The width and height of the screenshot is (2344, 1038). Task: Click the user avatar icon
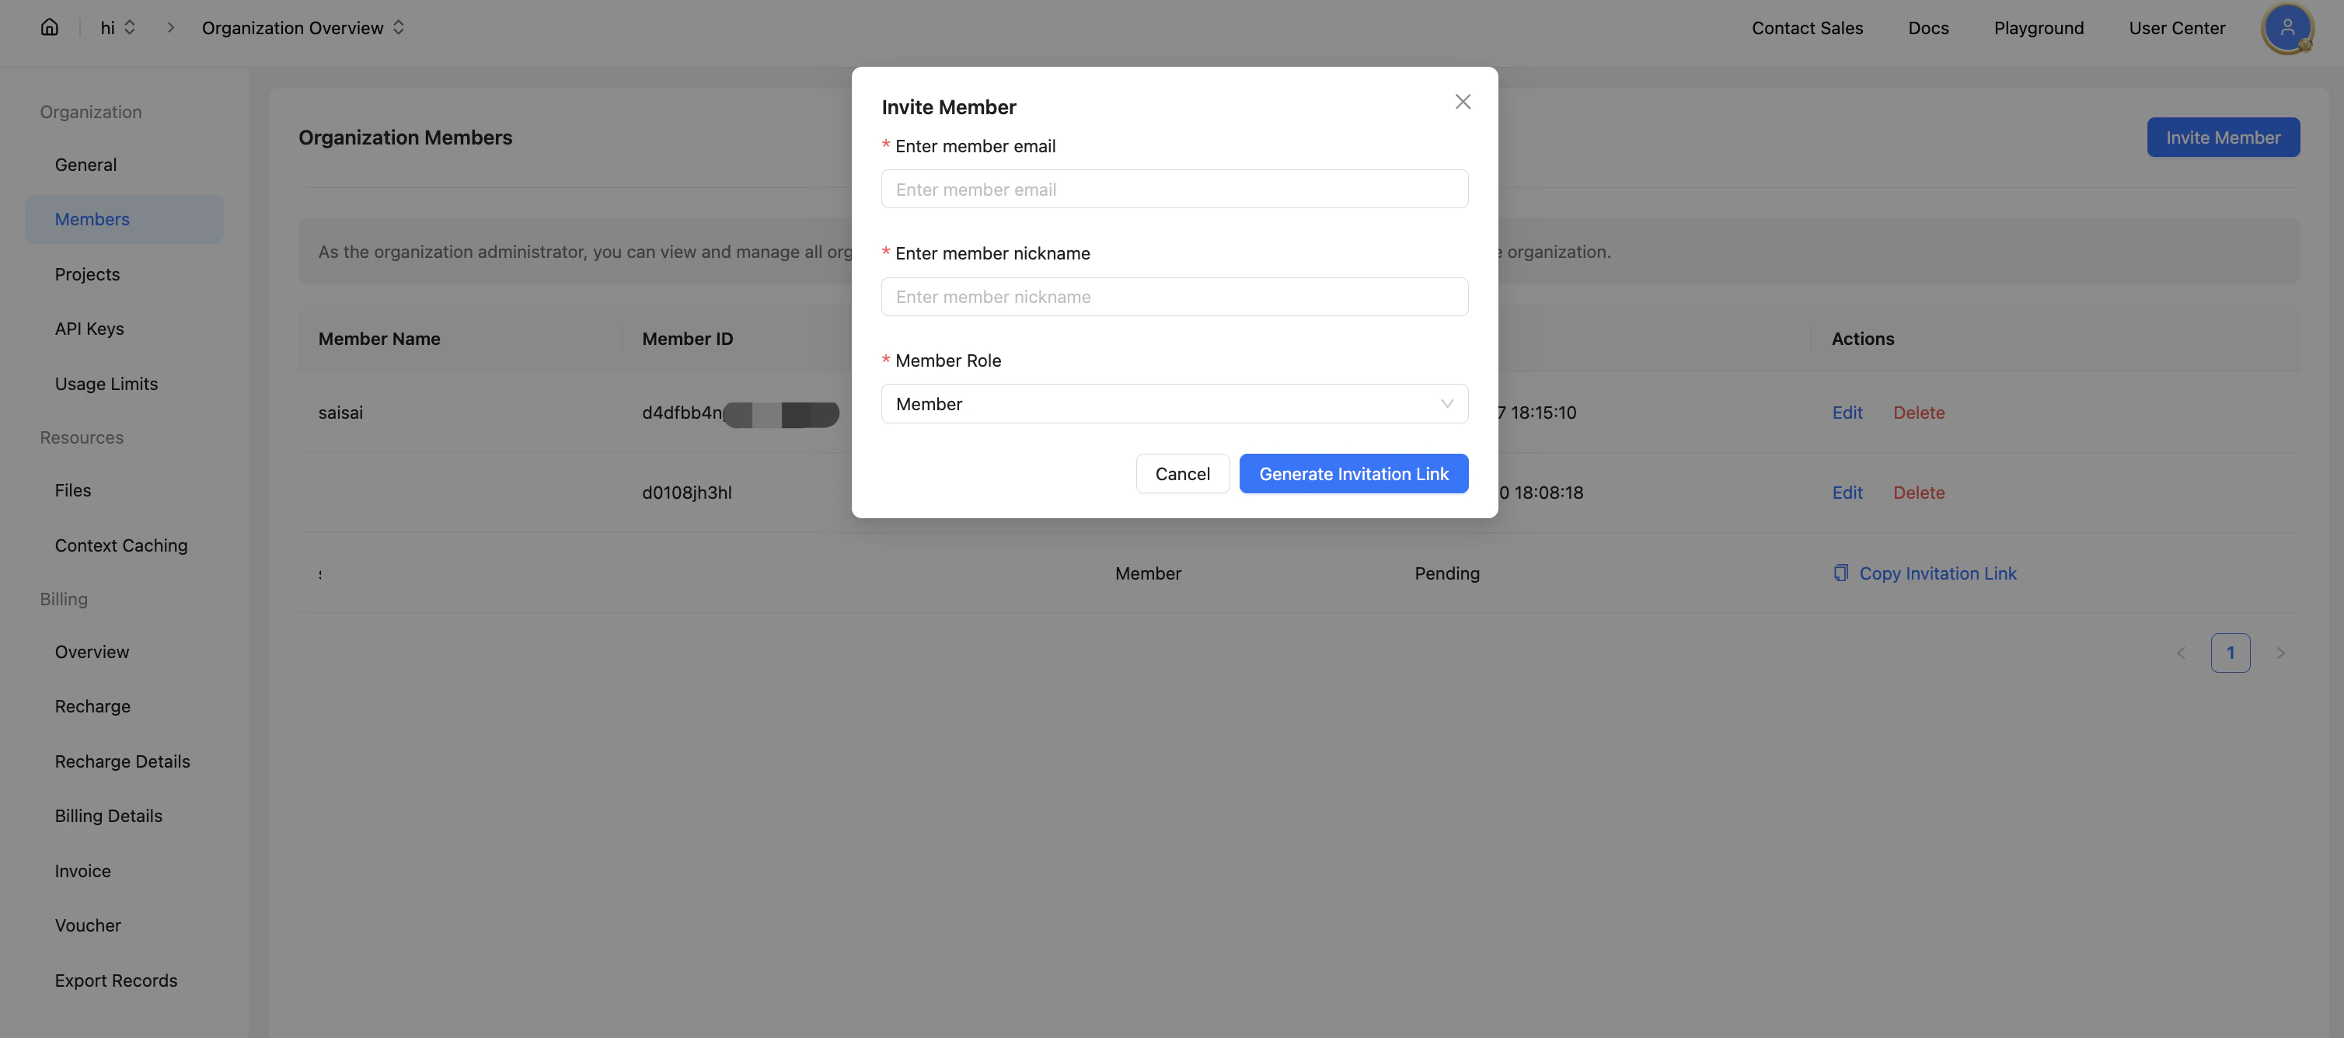click(2286, 28)
